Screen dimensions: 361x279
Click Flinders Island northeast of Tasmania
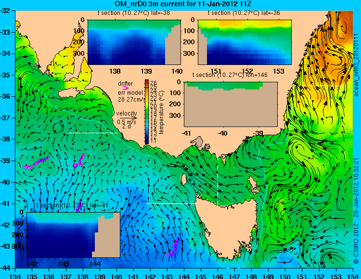click(x=252, y=182)
